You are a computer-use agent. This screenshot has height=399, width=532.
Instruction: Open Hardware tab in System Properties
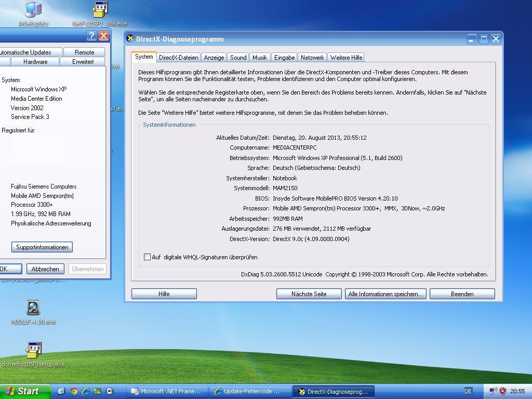pos(35,62)
